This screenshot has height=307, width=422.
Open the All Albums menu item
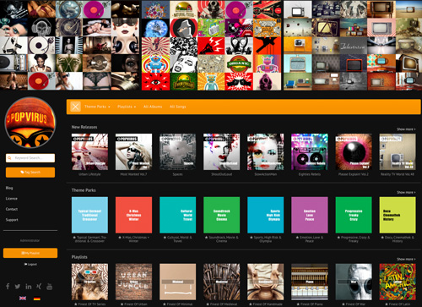pos(153,107)
